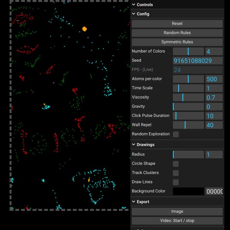Click the Atoms per-color value 500
This screenshot has height=230, width=230.
tap(214, 79)
